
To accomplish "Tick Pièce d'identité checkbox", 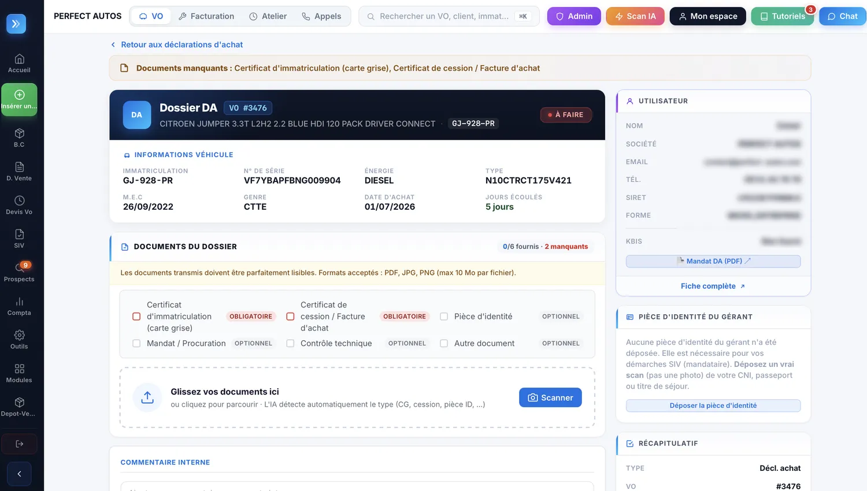I will (444, 317).
